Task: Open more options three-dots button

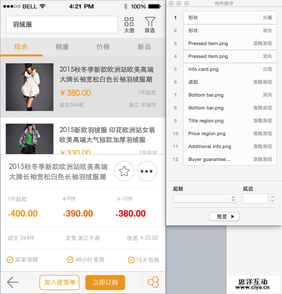Action: (x=147, y=171)
